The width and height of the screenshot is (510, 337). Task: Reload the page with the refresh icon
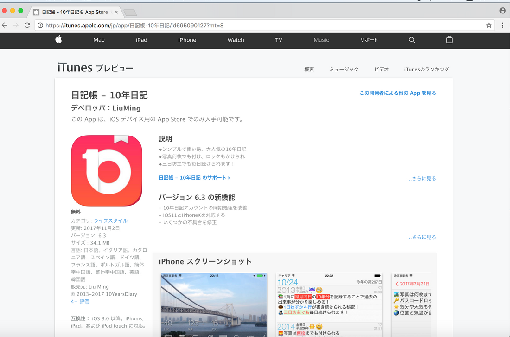coord(27,25)
